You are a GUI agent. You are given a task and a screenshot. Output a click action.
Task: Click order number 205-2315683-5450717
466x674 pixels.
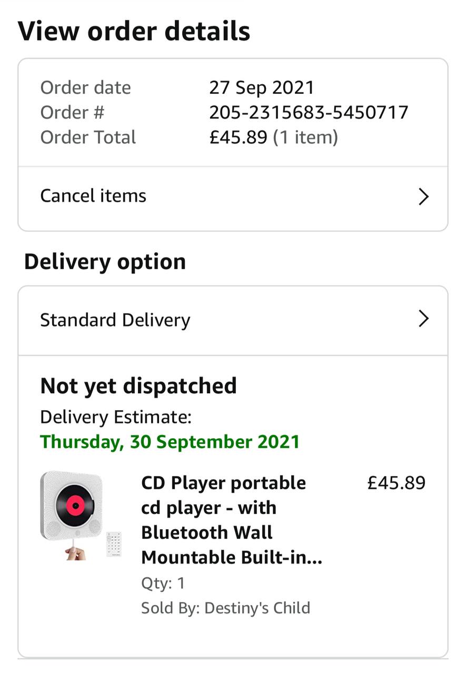pos(309,112)
